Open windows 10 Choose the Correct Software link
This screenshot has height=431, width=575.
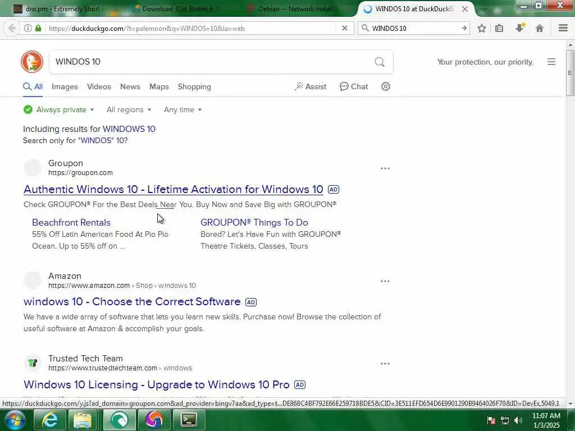tap(132, 301)
